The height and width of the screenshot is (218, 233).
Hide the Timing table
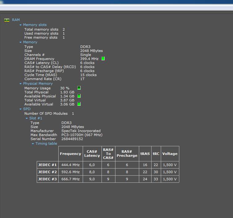click(33, 144)
